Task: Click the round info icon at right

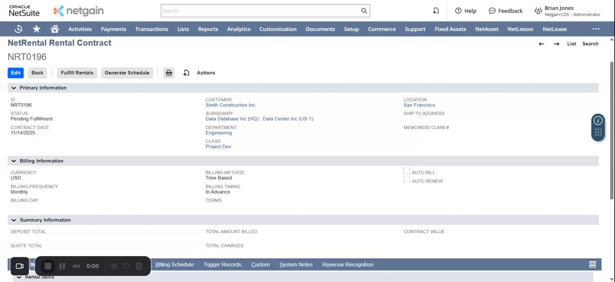Action: [598, 121]
